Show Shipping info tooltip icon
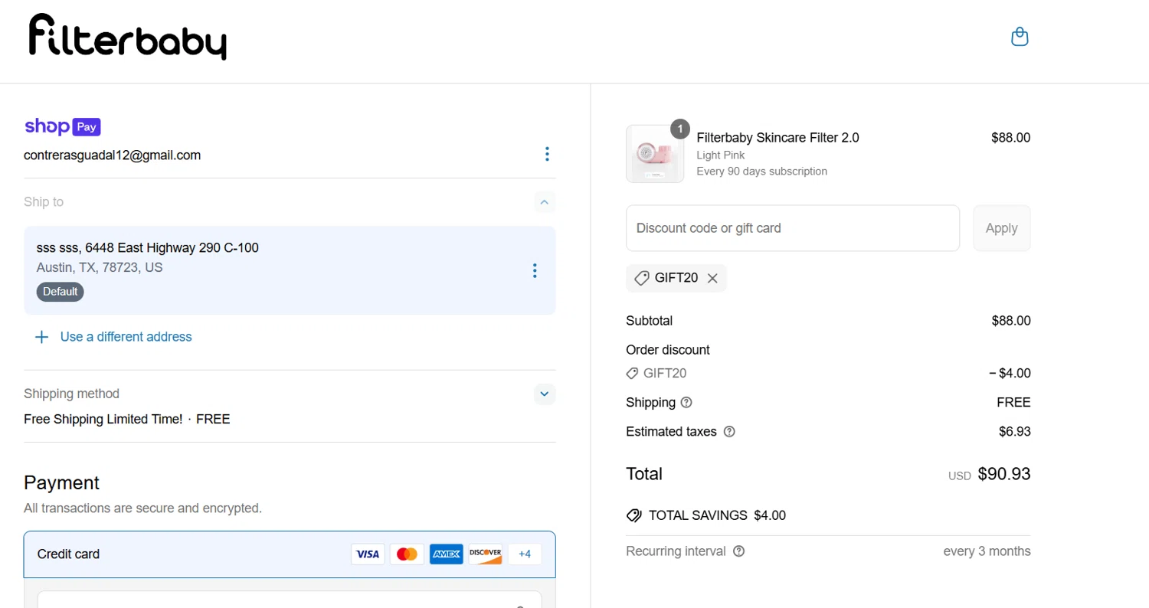This screenshot has width=1149, height=608. (x=686, y=403)
